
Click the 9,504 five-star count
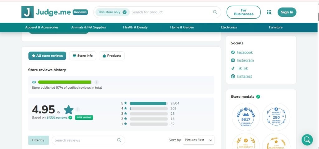pyautogui.click(x=175, y=103)
